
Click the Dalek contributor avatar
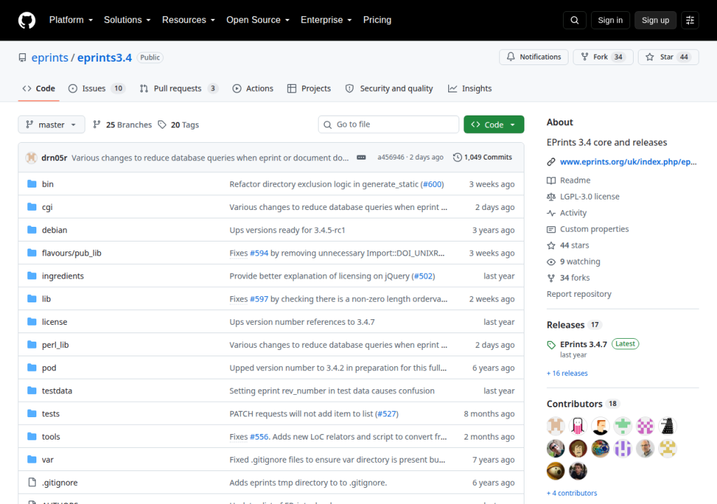point(667,426)
